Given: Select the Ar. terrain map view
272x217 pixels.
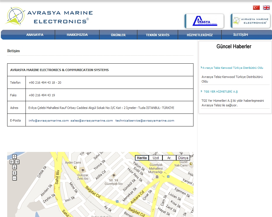Looking at the screenshot, I should pos(169,158).
